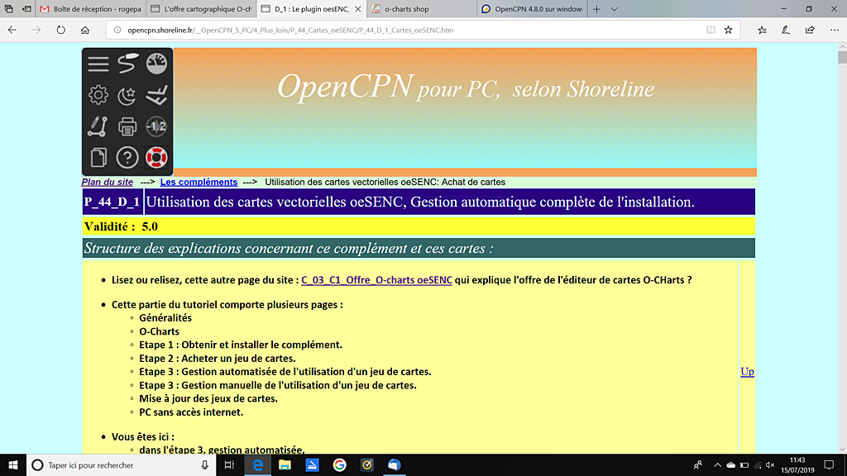Click "Etape 2 : Acheter un jeu de cartes."

click(218, 359)
